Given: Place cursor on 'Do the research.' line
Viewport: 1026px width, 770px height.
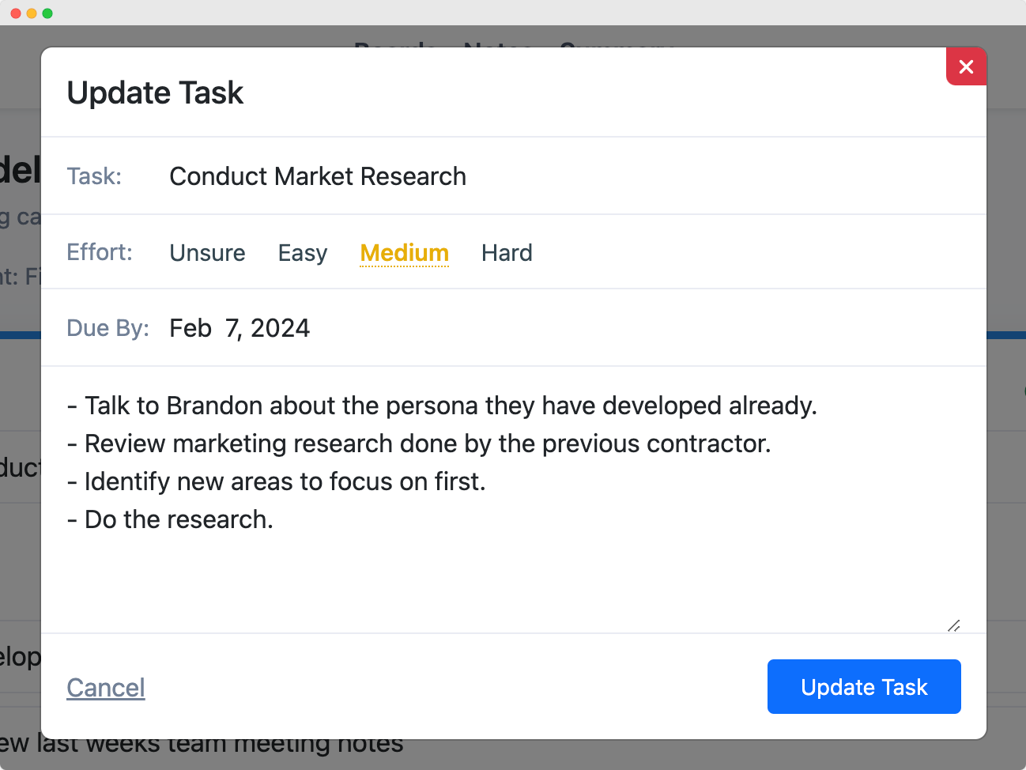Looking at the screenshot, I should click(x=179, y=519).
